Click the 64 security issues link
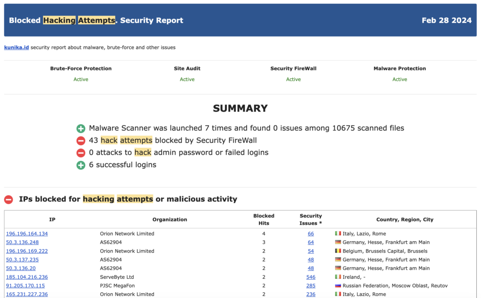The height and width of the screenshot is (298, 481). pos(310,242)
